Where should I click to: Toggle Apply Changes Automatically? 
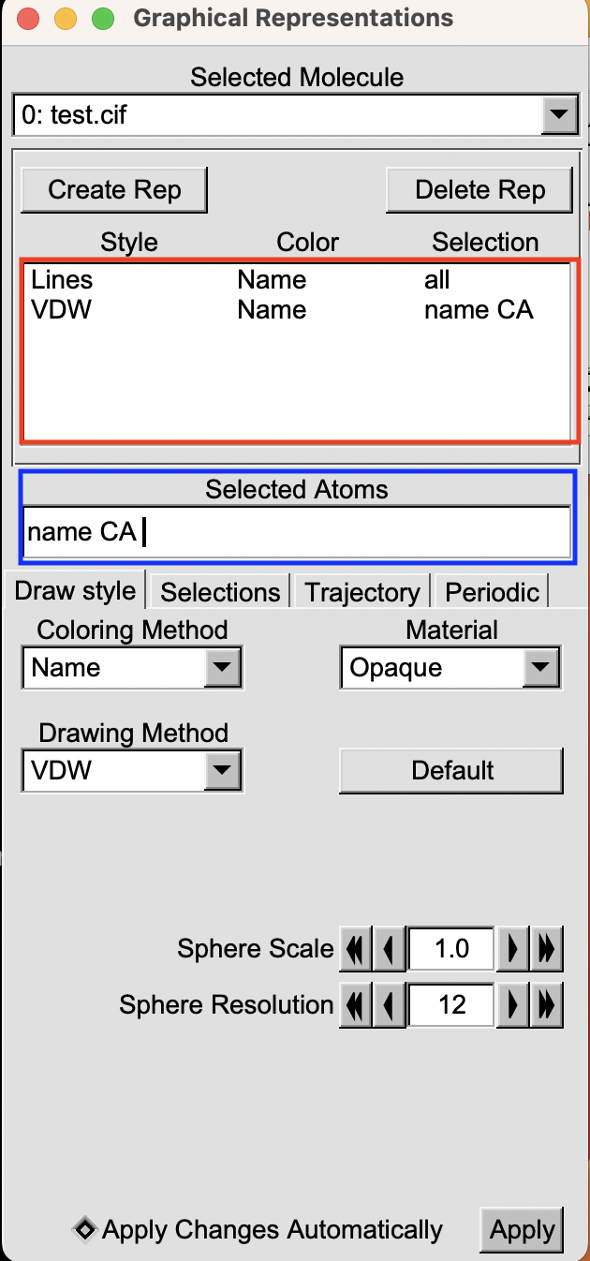pyautogui.click(x=85, y=1230)
